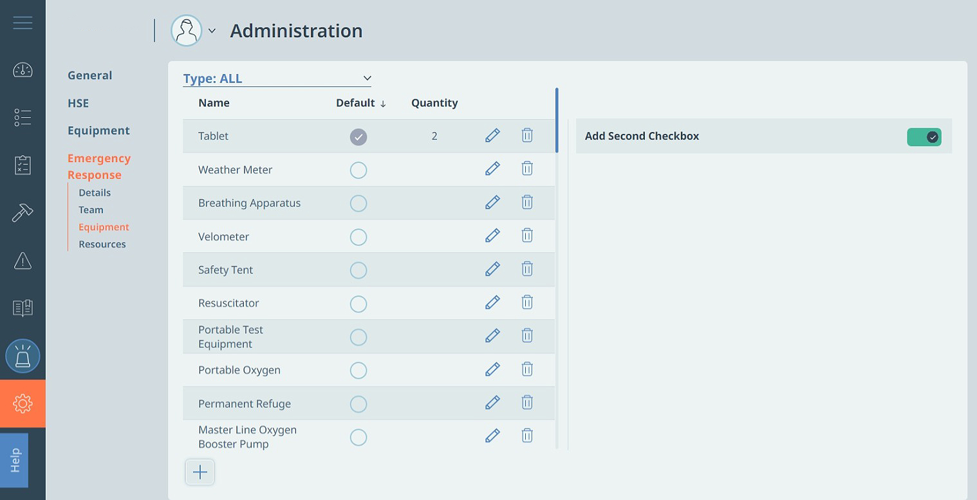Open the Equipment sub-item under Emergency Response

104,227
